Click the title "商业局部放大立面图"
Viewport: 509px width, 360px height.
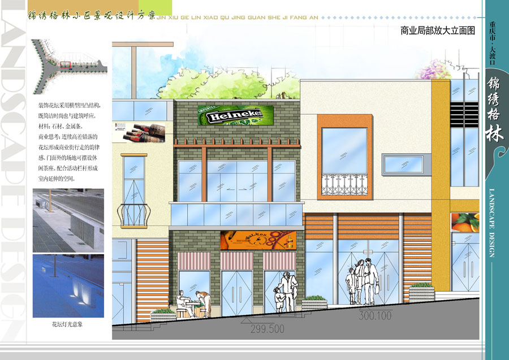click(438, 31)
